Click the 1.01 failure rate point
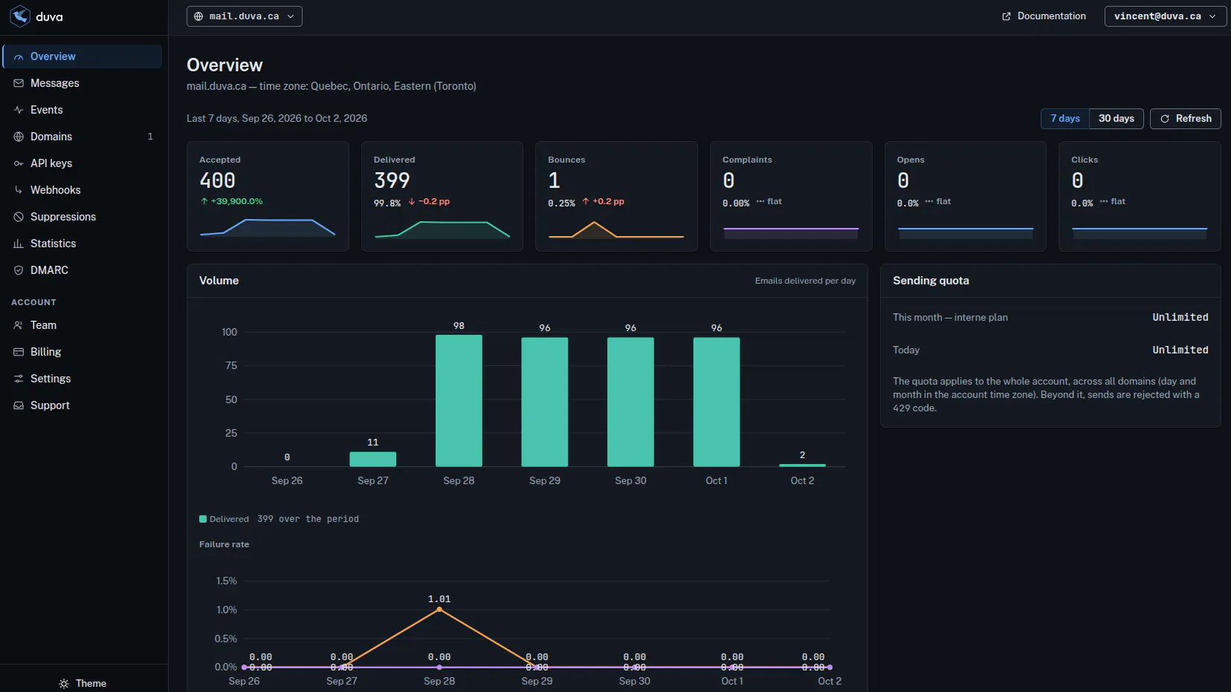The image size is (1231, 692). click(x=439, y=610)
